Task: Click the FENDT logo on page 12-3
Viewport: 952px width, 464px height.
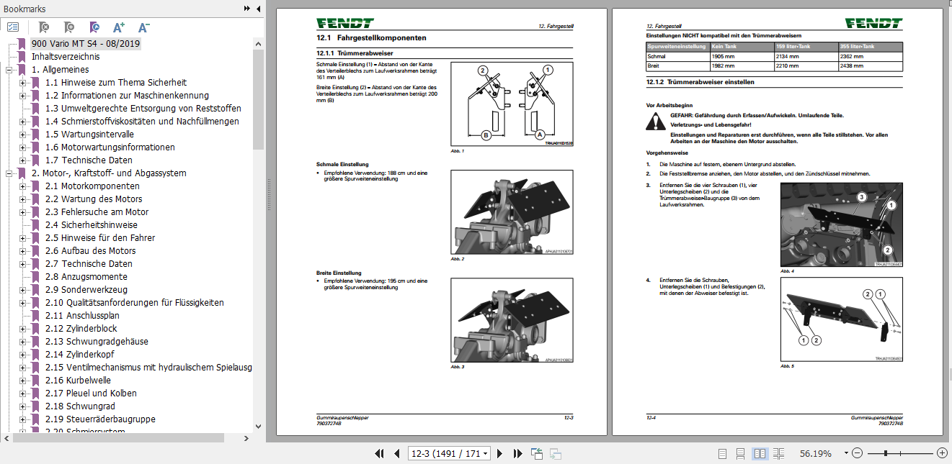Action: [x=345, y=23]
